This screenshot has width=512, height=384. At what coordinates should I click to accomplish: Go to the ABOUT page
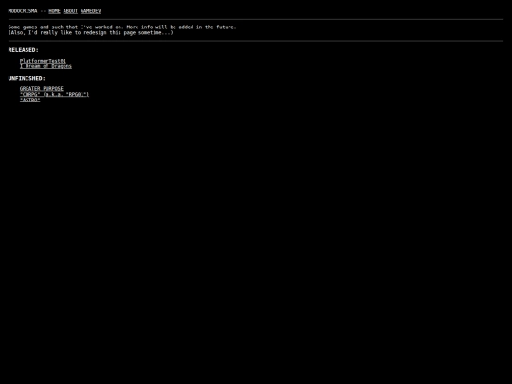tap(70, 11)
